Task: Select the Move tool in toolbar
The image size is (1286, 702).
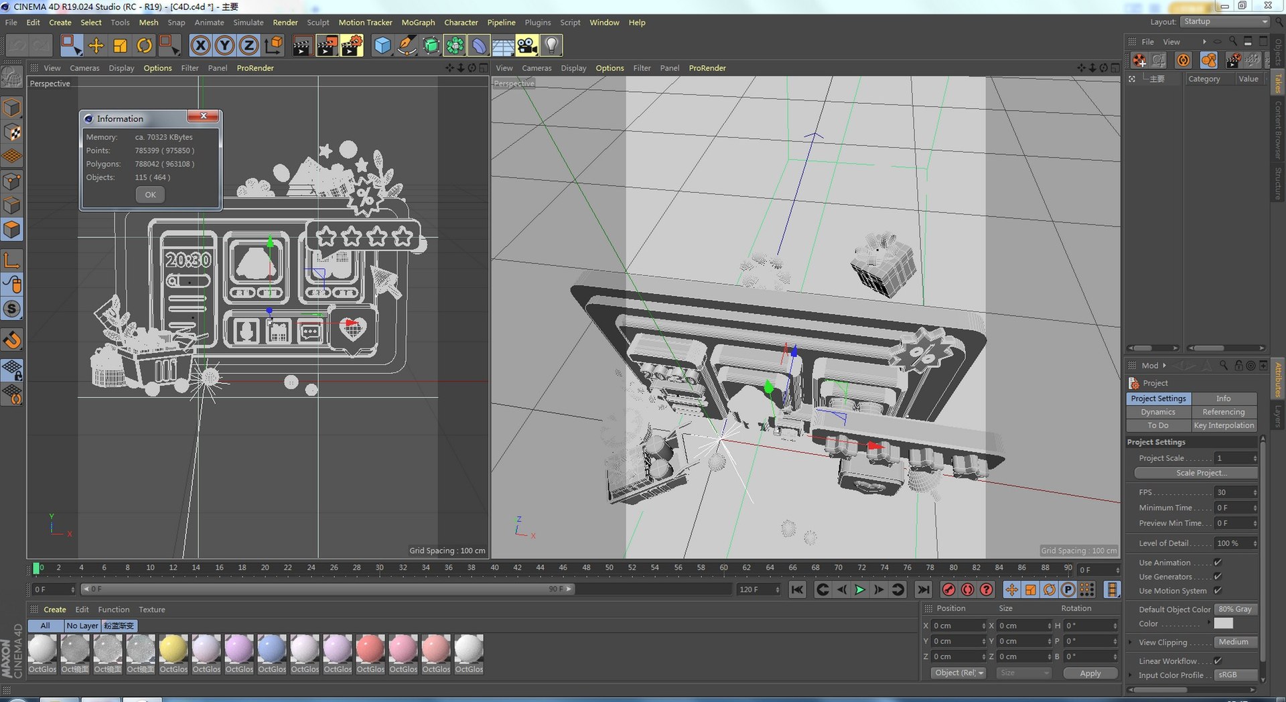Action: click(x=96, y=46)
